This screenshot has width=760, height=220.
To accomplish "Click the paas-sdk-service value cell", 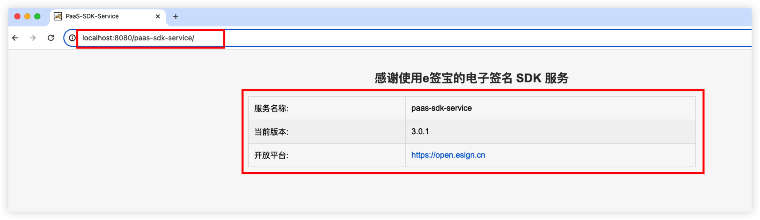I will pos(550,108).
